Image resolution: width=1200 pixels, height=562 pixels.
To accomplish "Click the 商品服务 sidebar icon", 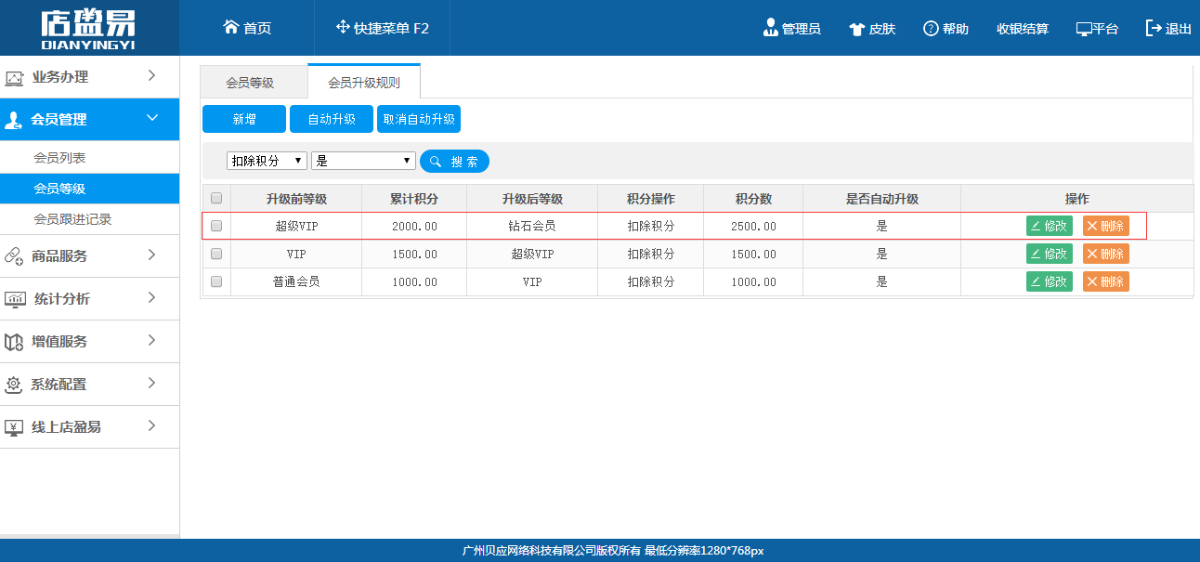I will point(14,256).
